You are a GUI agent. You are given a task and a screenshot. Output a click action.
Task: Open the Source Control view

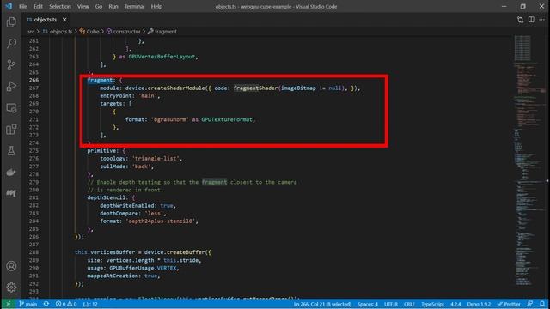click(11, 65)
